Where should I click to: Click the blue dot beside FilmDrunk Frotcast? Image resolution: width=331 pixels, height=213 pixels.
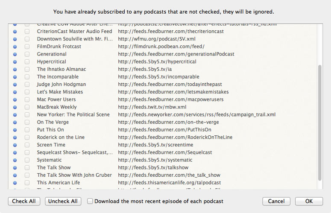(15, 47)
